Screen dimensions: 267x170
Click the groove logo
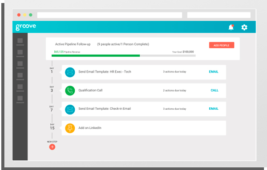click(x=26, y=27)
